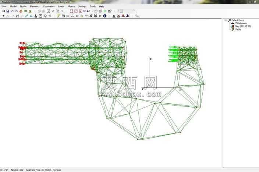Click the Undo arrow icon

12,11
